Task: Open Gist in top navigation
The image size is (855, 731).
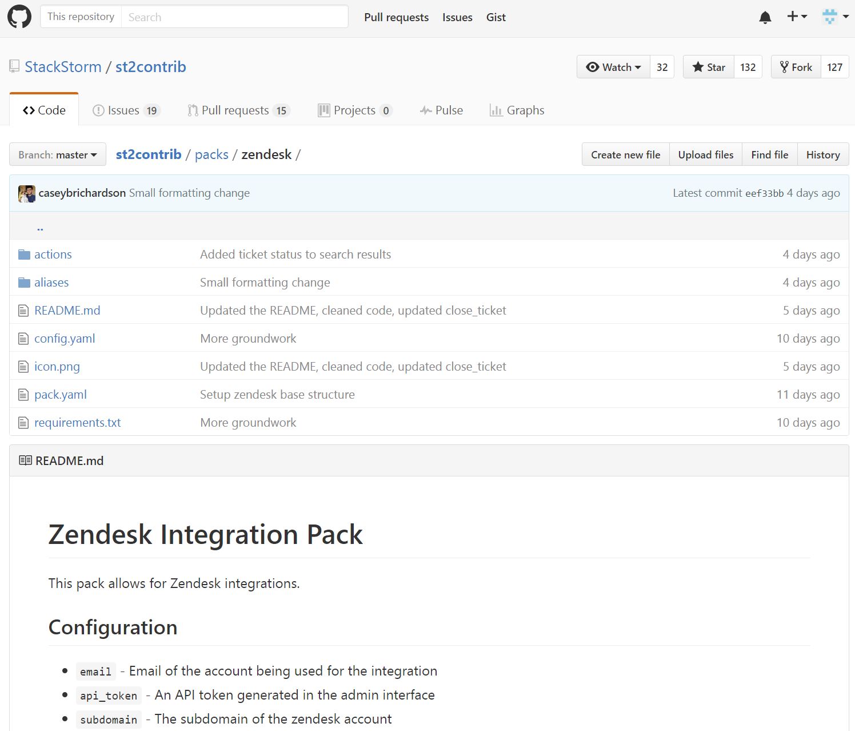Action: tap(496, 17)
